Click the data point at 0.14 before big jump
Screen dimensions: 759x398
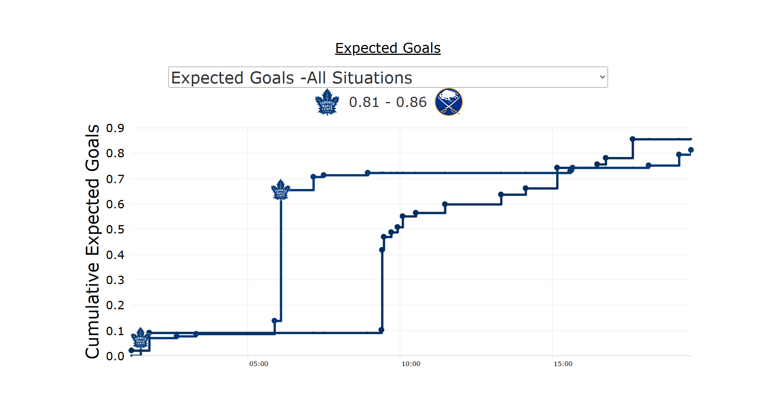pyautogui.click(x=275, y=321)
